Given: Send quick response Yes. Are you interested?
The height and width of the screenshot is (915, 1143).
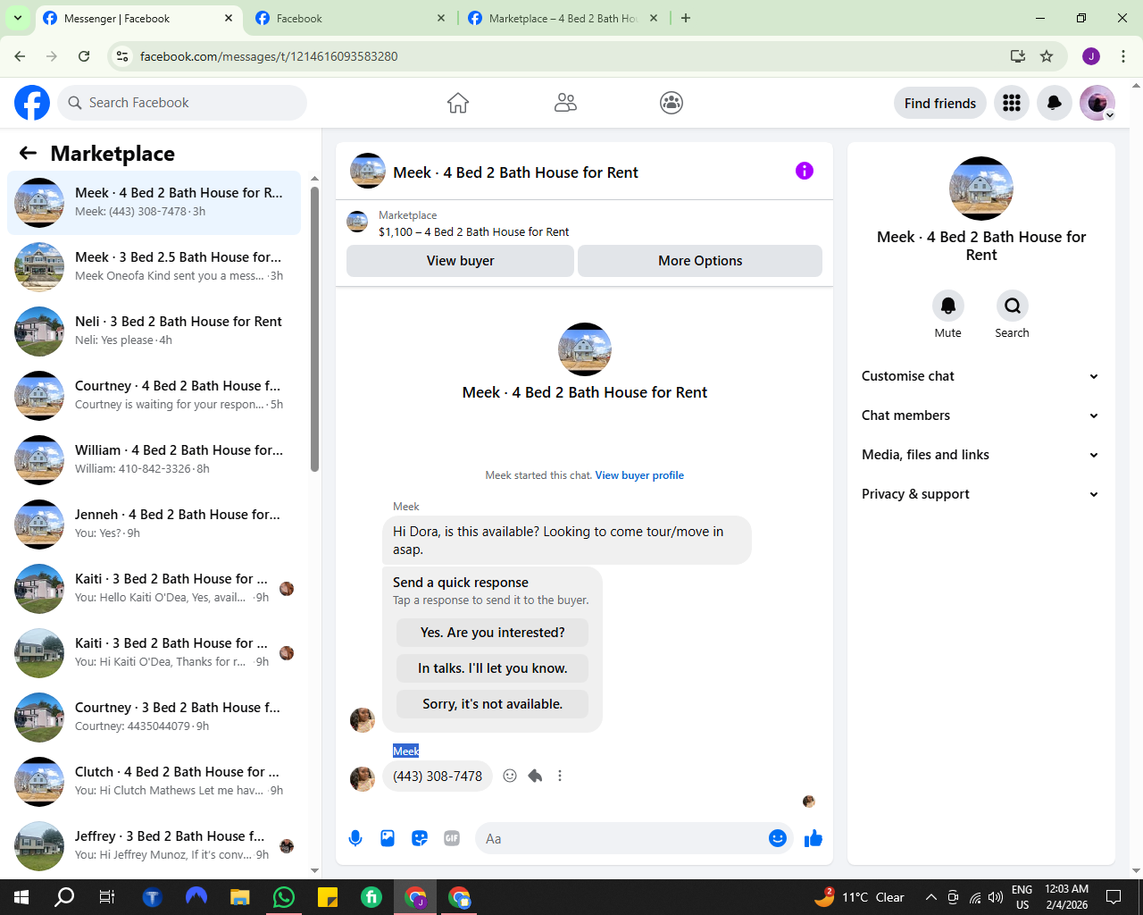Looking at the screenshot, I should point(492,633).
